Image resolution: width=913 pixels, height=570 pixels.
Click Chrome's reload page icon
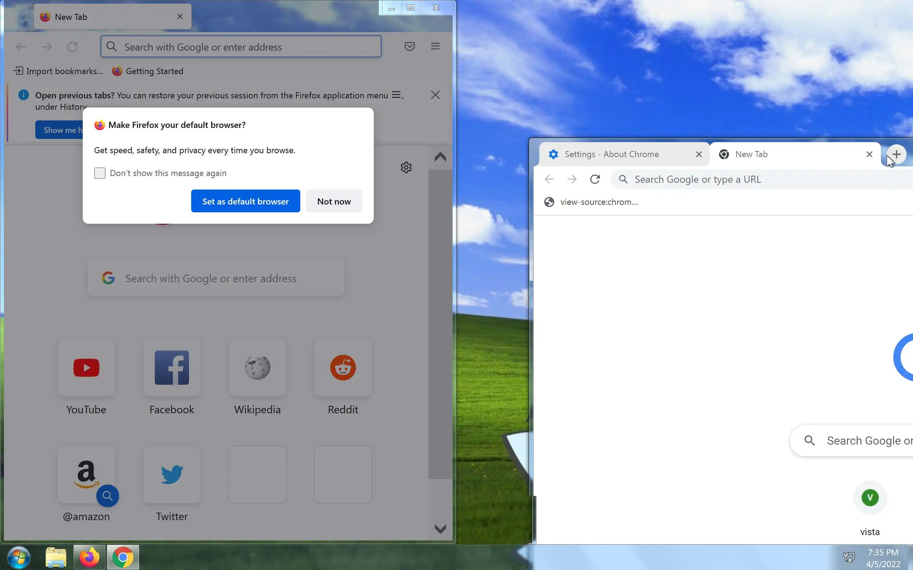[595, 179]
